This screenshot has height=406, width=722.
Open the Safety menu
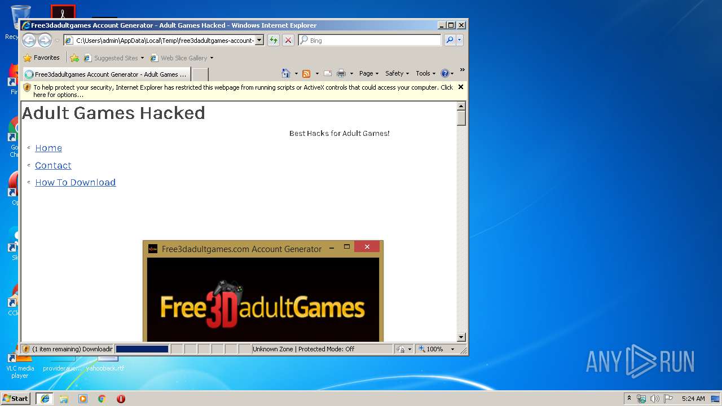pos(397,73)
